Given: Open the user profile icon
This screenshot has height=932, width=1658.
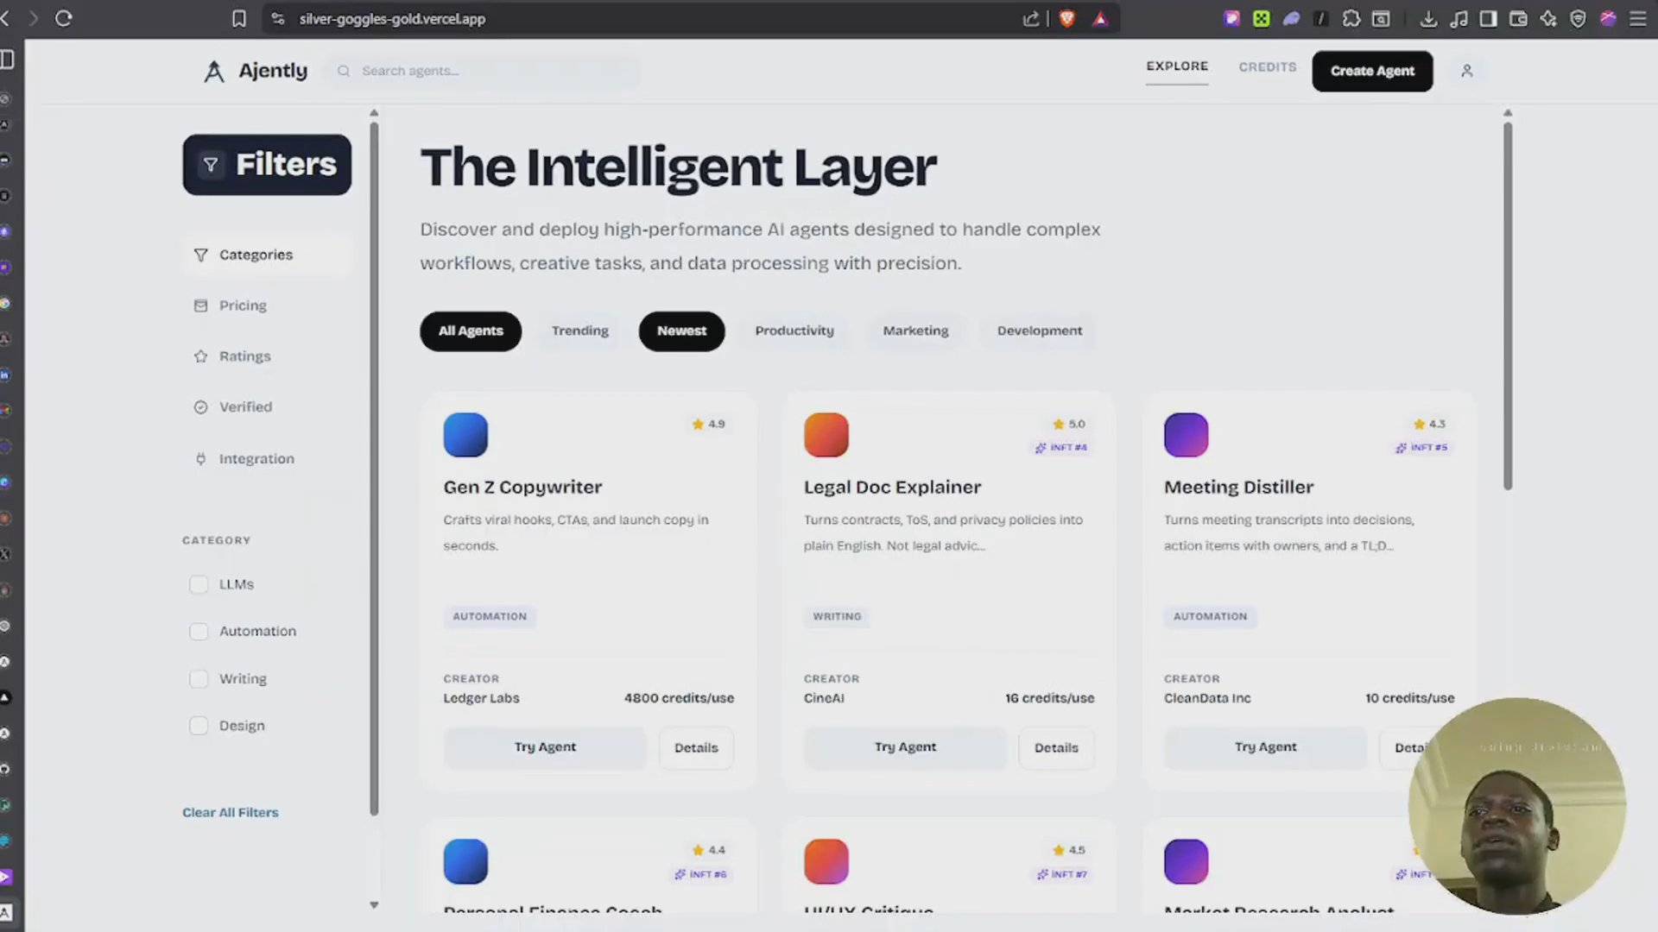Looking at the screenshot, I should (x=1466, y=71).
